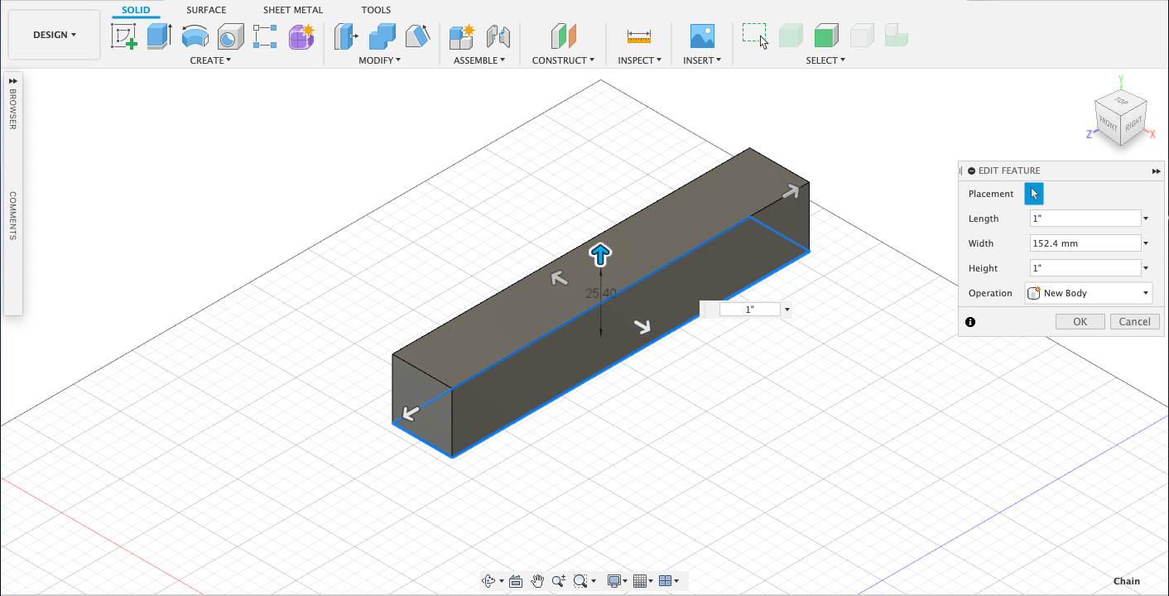This screenshot has width=1169, height=596.
Task: Click the Chain status text
Action: [1127, 581]
